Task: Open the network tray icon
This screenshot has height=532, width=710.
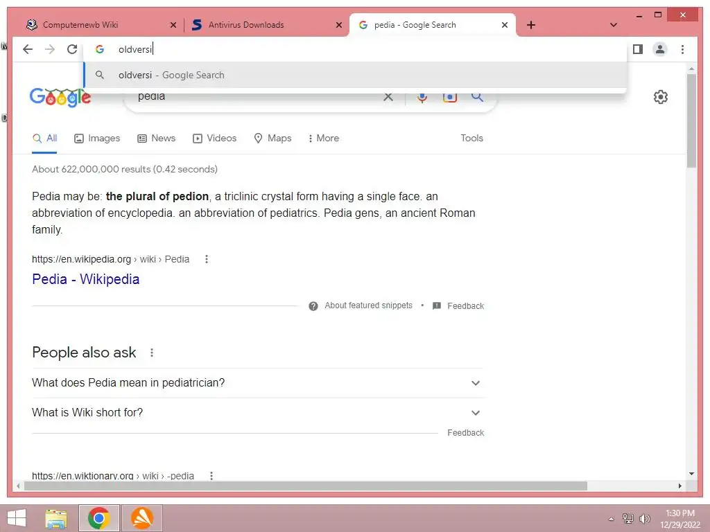Action: click(x=627, y=518)
